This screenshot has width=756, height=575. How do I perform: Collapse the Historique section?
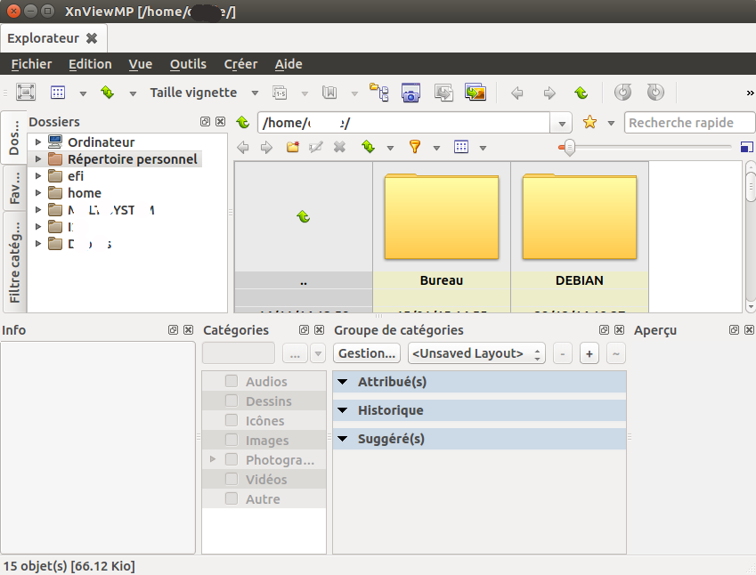click(x=343, y=410)
